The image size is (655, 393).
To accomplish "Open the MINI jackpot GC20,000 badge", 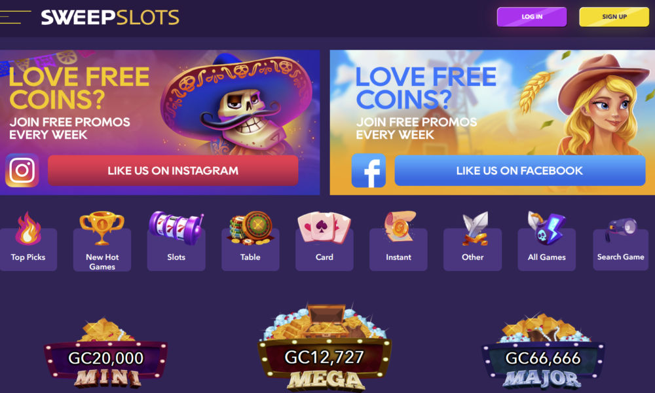I will tap(106, 353).
